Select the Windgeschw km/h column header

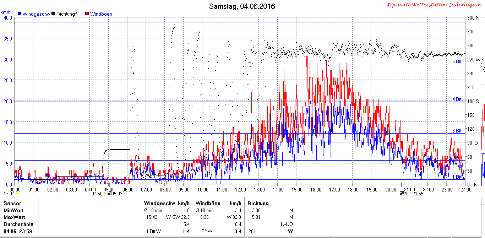pyautogui.click(x=167, y=204)
